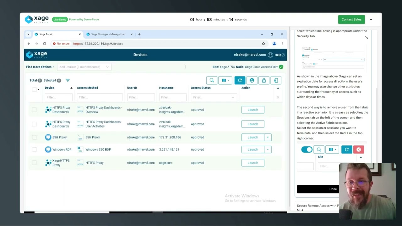Launch HTTPS Proxy Dashboards - Overview
Screen dimensions: 402x226
click(253, 110)
